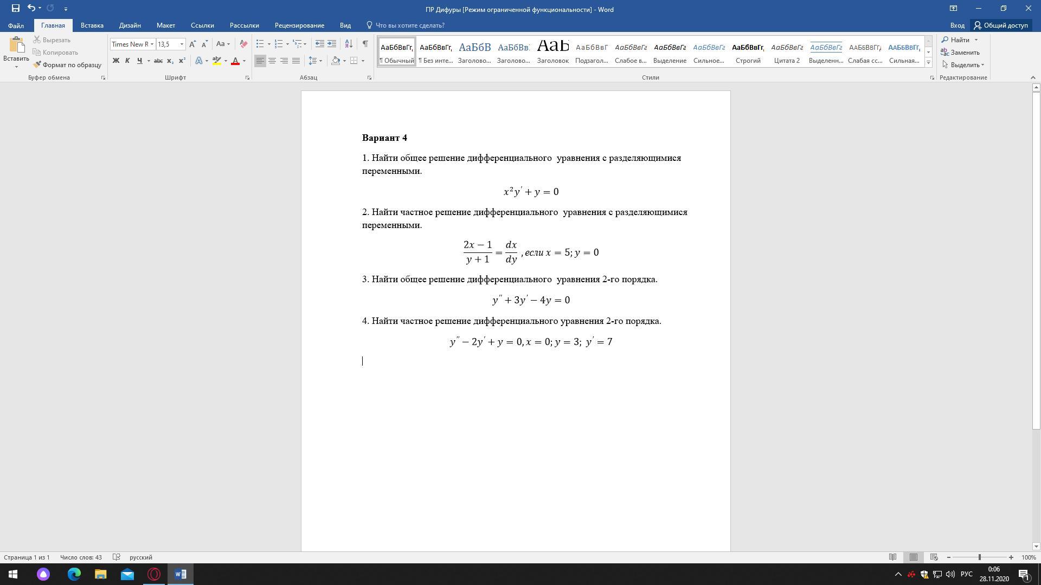Expand the styles gallery more arrow
The image size is (1041, 585).
928,63
